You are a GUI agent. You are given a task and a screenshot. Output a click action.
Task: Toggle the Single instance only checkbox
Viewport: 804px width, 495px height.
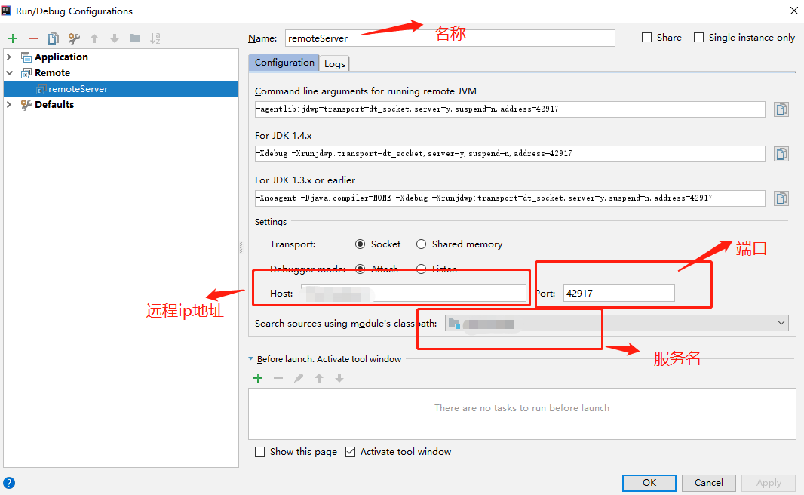click(x=699, y=38)
